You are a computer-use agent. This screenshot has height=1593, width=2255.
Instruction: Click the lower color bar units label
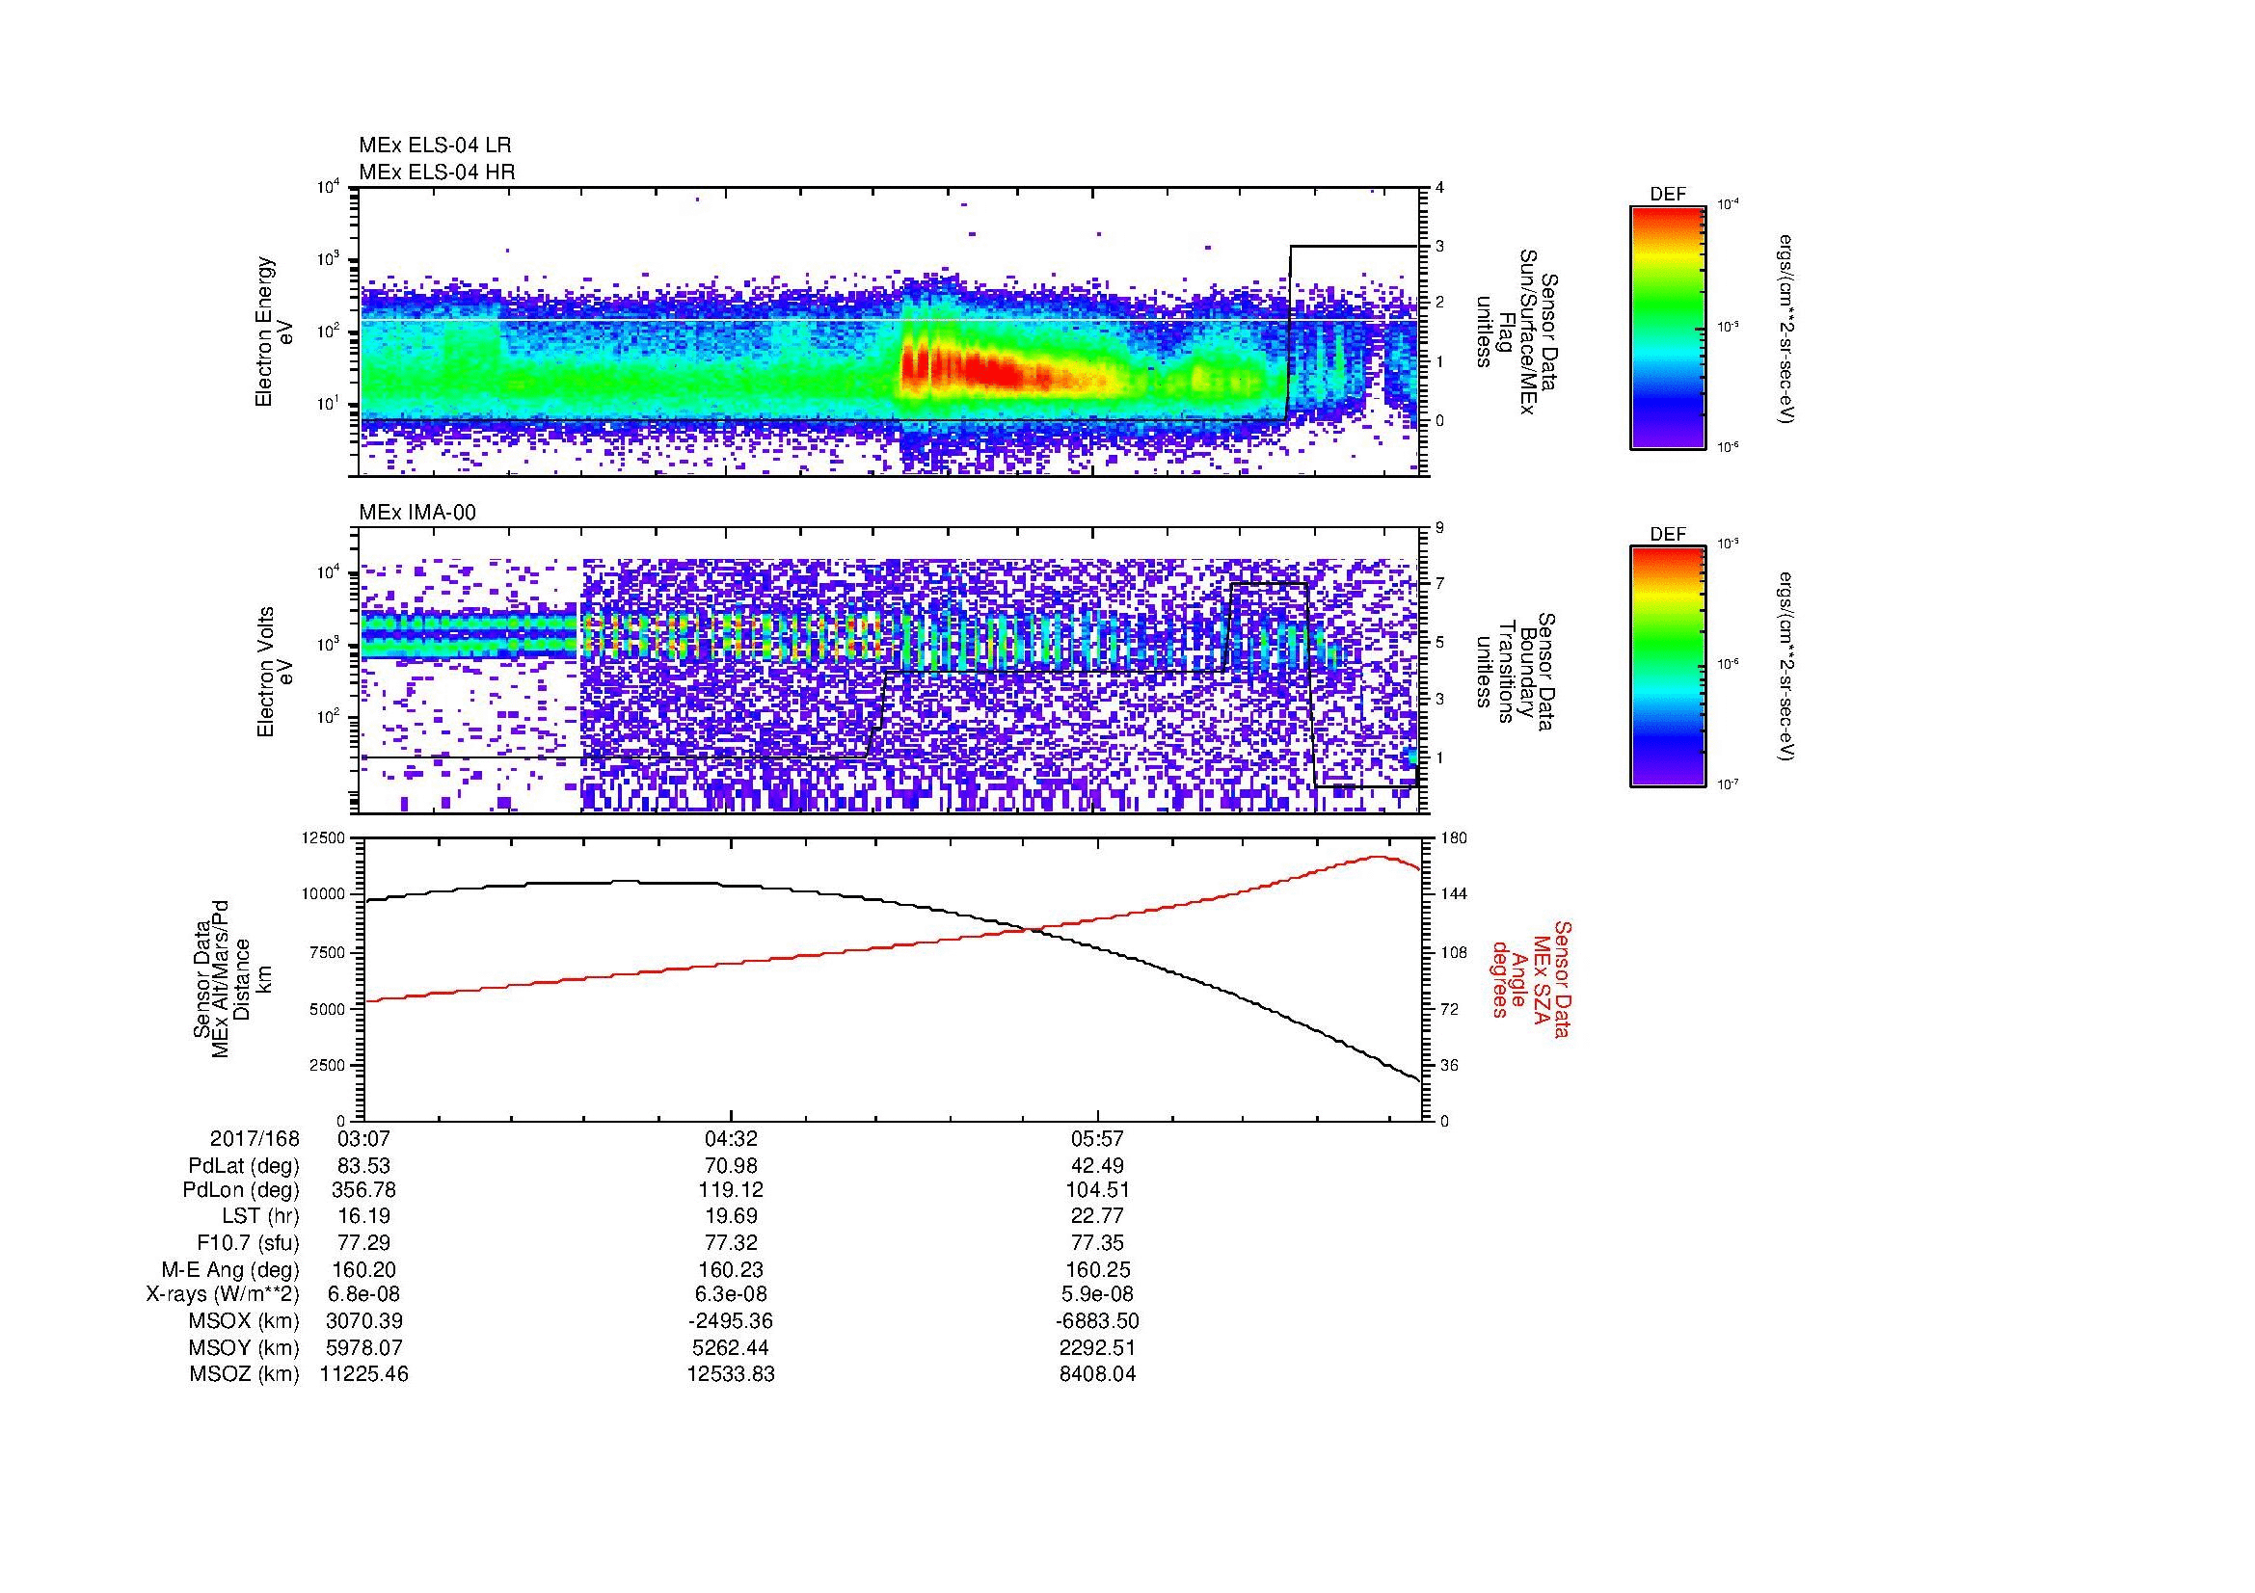[1787, 668]
